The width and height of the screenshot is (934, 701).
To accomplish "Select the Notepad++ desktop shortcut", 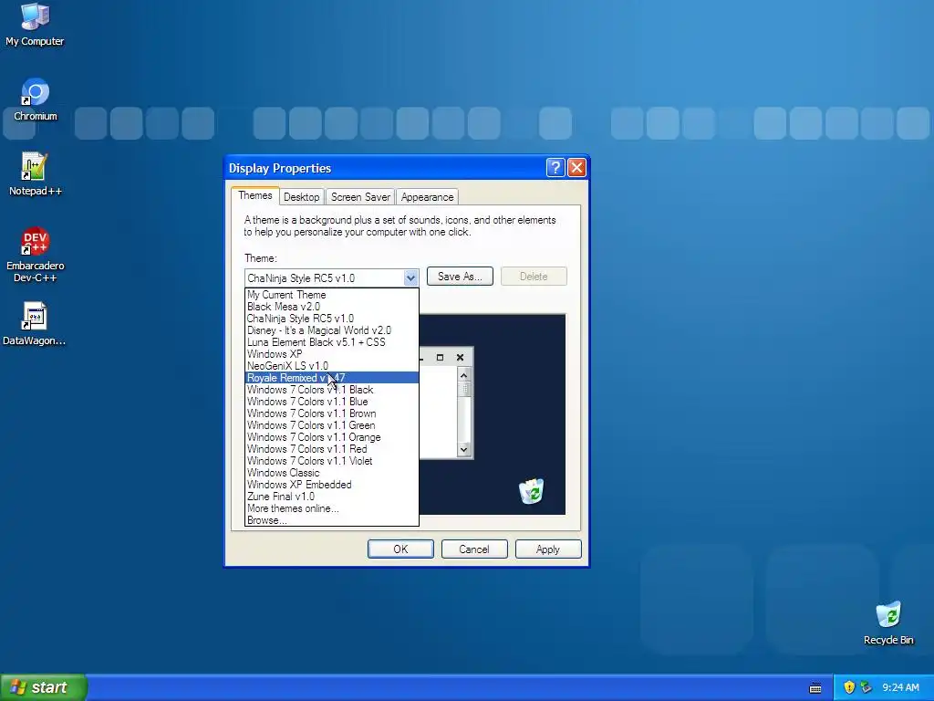I will 36,174.
